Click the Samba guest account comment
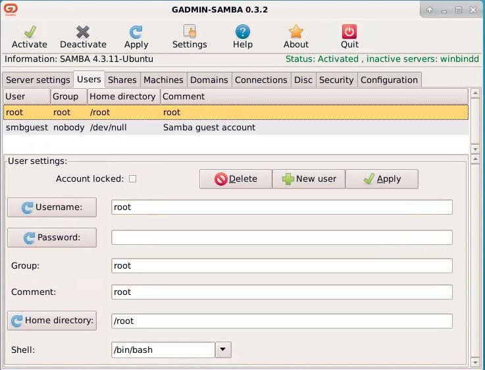The image size is (485, 370). (x=209, y=128)
